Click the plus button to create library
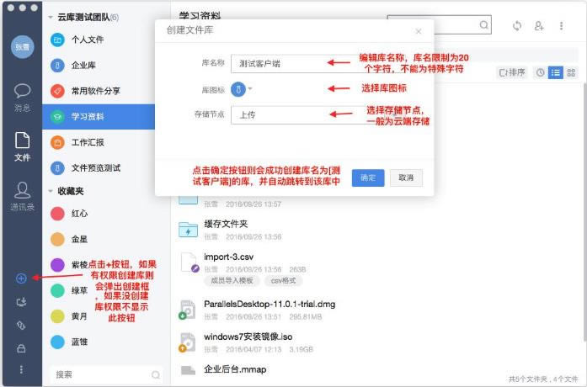 click(21, 278)
